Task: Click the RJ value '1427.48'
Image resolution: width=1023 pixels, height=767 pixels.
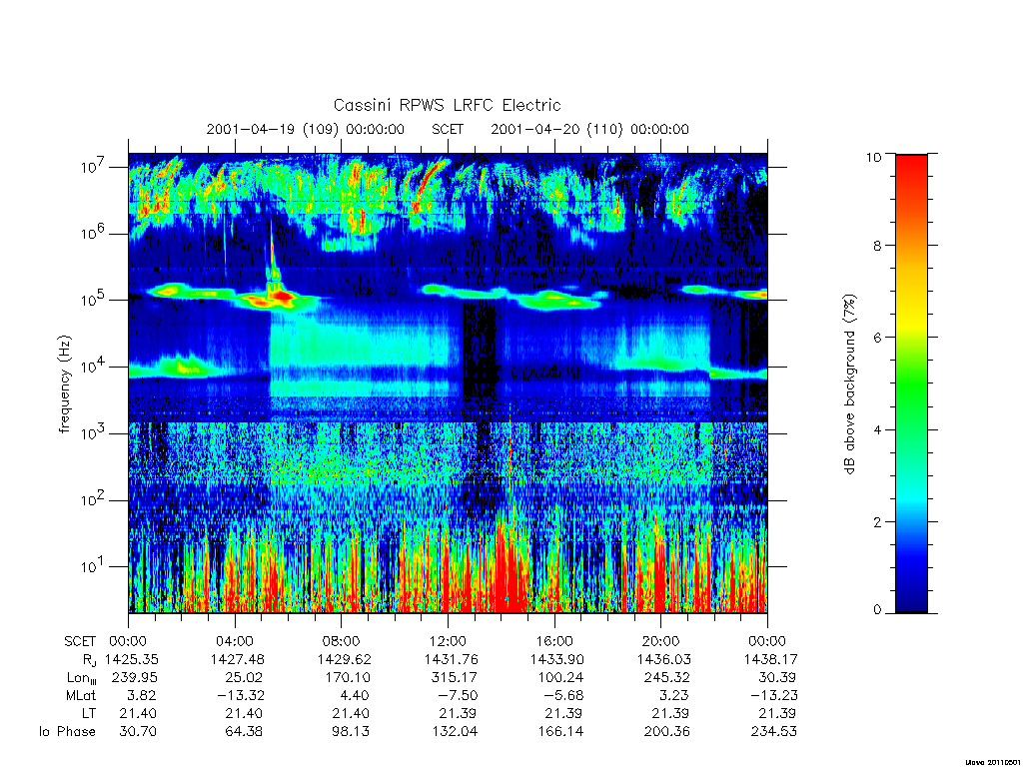Action: [x=238, y=659]
